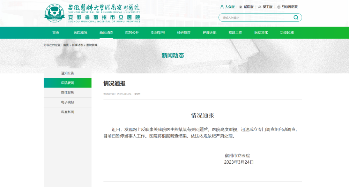This screenshot has height=187, width=349.
Task: Open the 院务公开 menu item
Action: click(132, 32)
